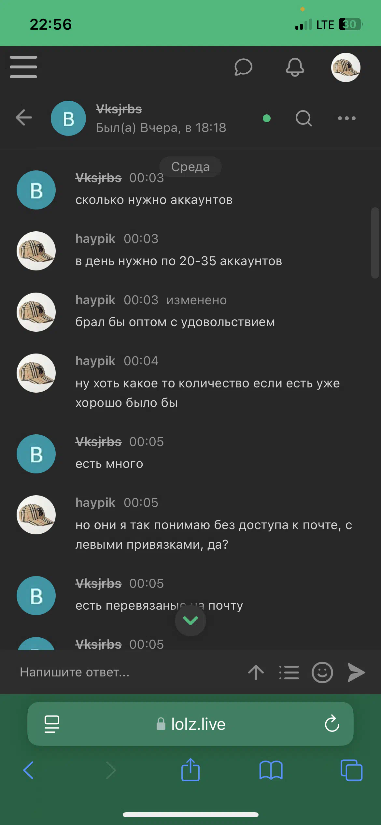This screenshot has width=381, height=825.
Task: Tap the lolz.live address bar
Action: pyautogui.click(x=190, y=724)
